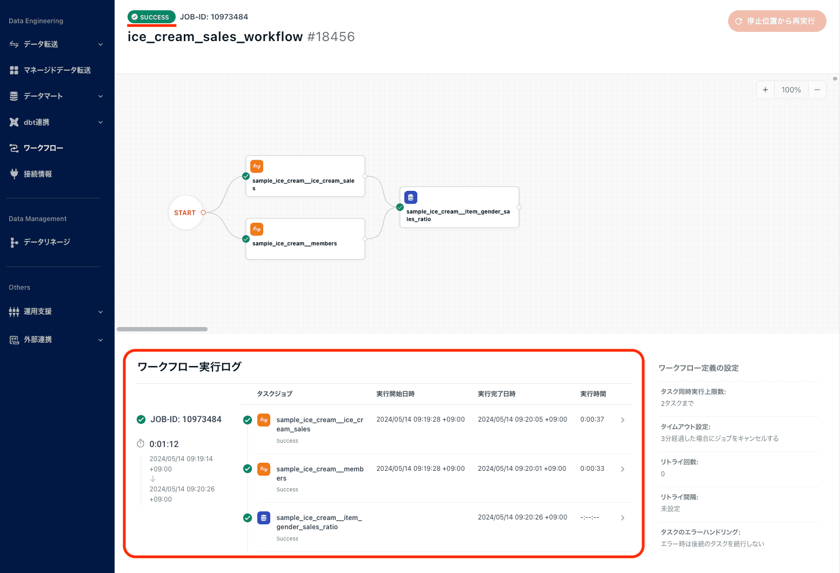This screenshot has height=573, width=840.
Task: Click the horizontal scrollbar under workflow canvas
Action: 162,329
